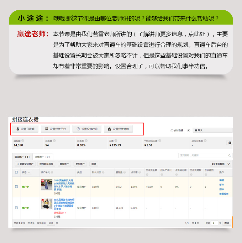This screenshot has width=242, height=243.
Task: Open 设置投放时间 schedule settings
Action: tap(87, 129)
